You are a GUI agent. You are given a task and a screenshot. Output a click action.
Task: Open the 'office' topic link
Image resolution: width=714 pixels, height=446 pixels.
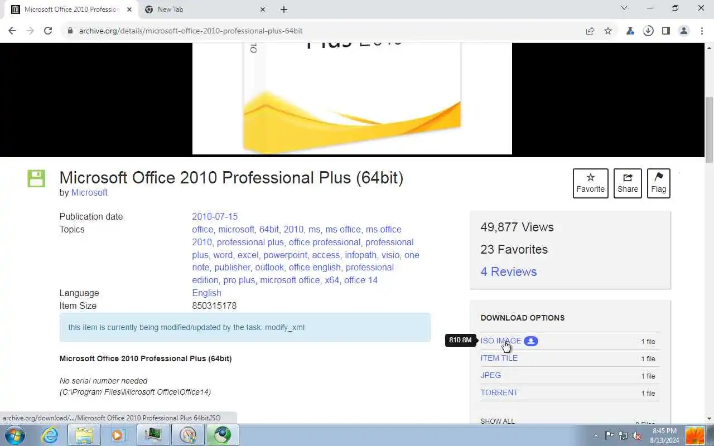click(202, 229)
